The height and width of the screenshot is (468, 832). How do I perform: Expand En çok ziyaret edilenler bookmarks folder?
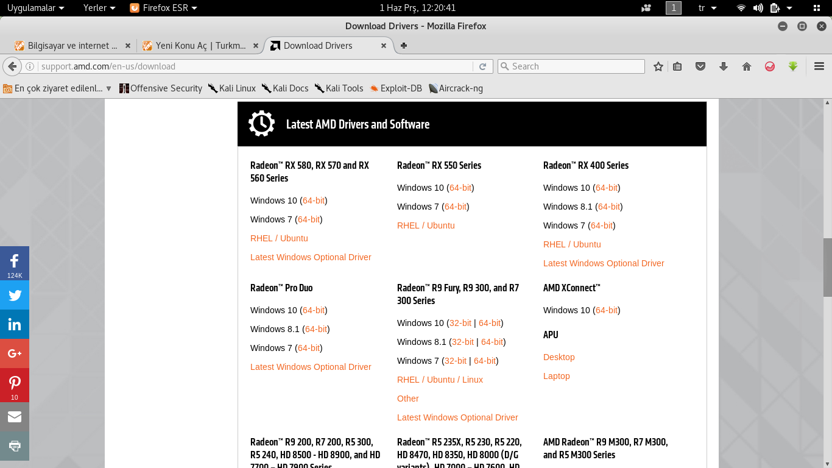tap(57, 88)
